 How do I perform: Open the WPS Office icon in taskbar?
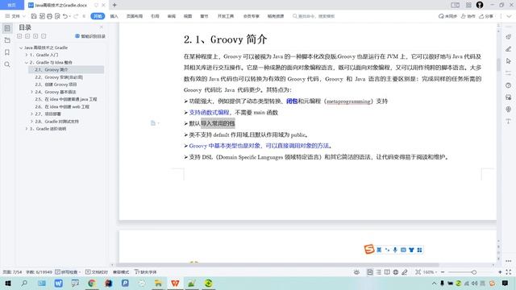tap(175, 283)
